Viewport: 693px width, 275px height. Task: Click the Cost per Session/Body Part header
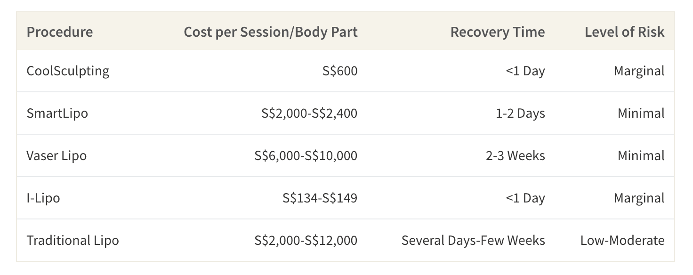tap(271, 32)
